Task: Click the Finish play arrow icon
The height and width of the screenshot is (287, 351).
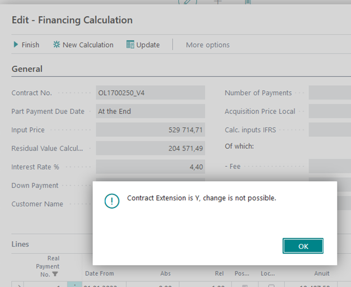Action: tap(16, 45)
